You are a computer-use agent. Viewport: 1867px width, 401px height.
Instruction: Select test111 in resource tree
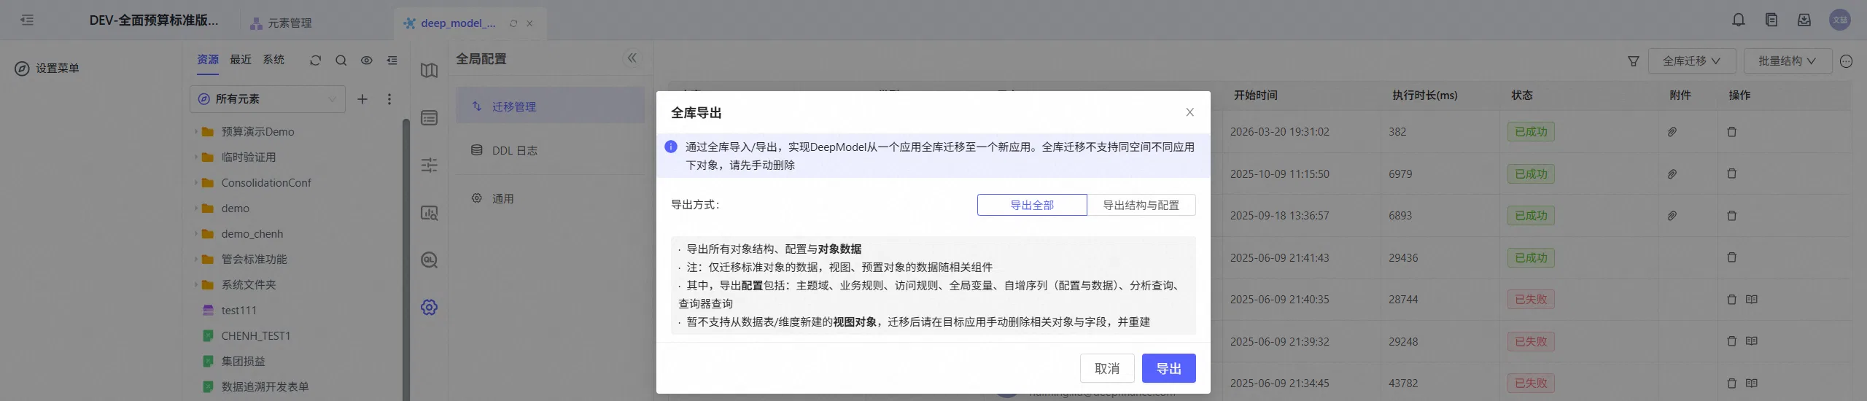pyautogui.click(x=238, y=311)
